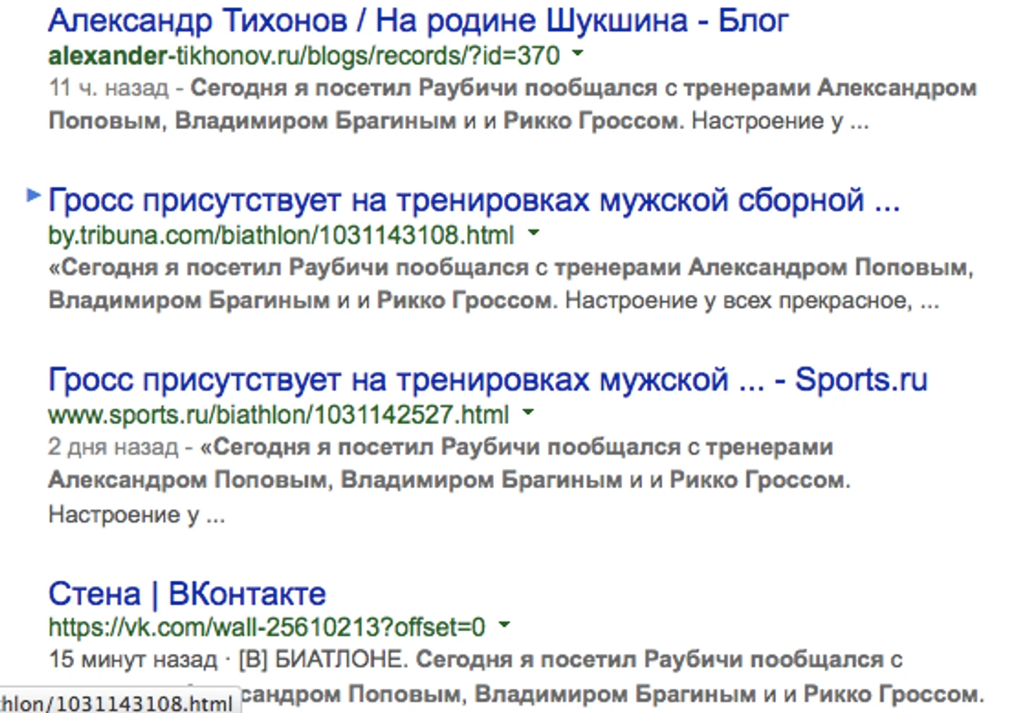Click the '11 ч. назад' timestamp
This screenshot has height=713, width=1030.
[x=109, y=88]
